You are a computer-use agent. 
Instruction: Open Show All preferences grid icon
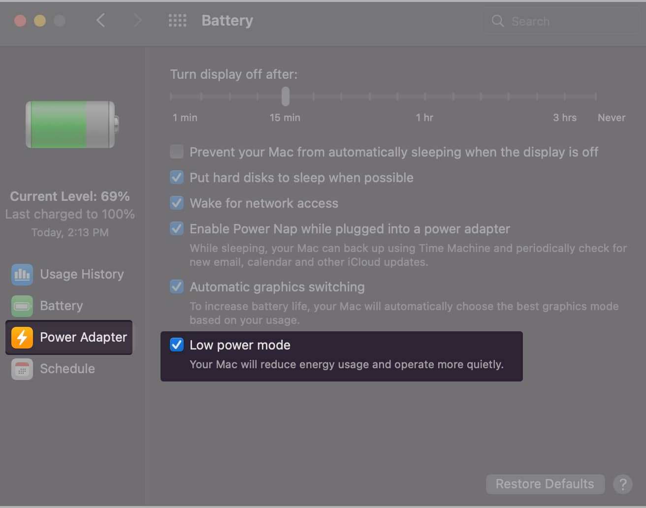pyautogui.click(x=177, y=21)
